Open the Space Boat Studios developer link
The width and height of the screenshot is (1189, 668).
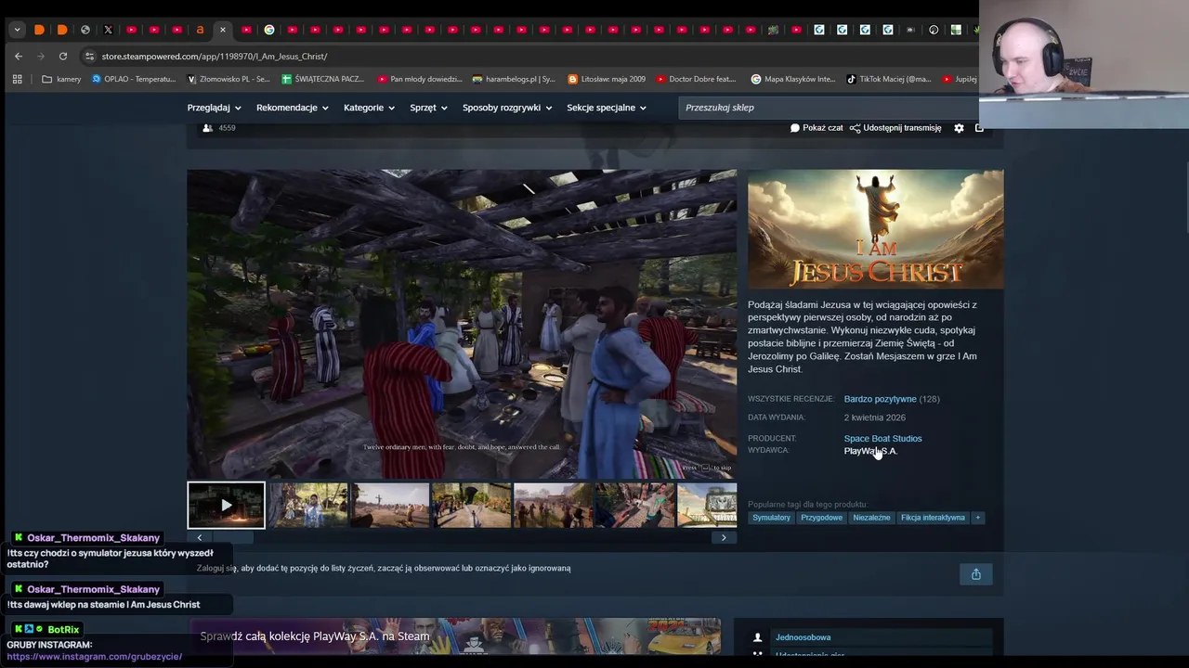click(x=882, y=439)
